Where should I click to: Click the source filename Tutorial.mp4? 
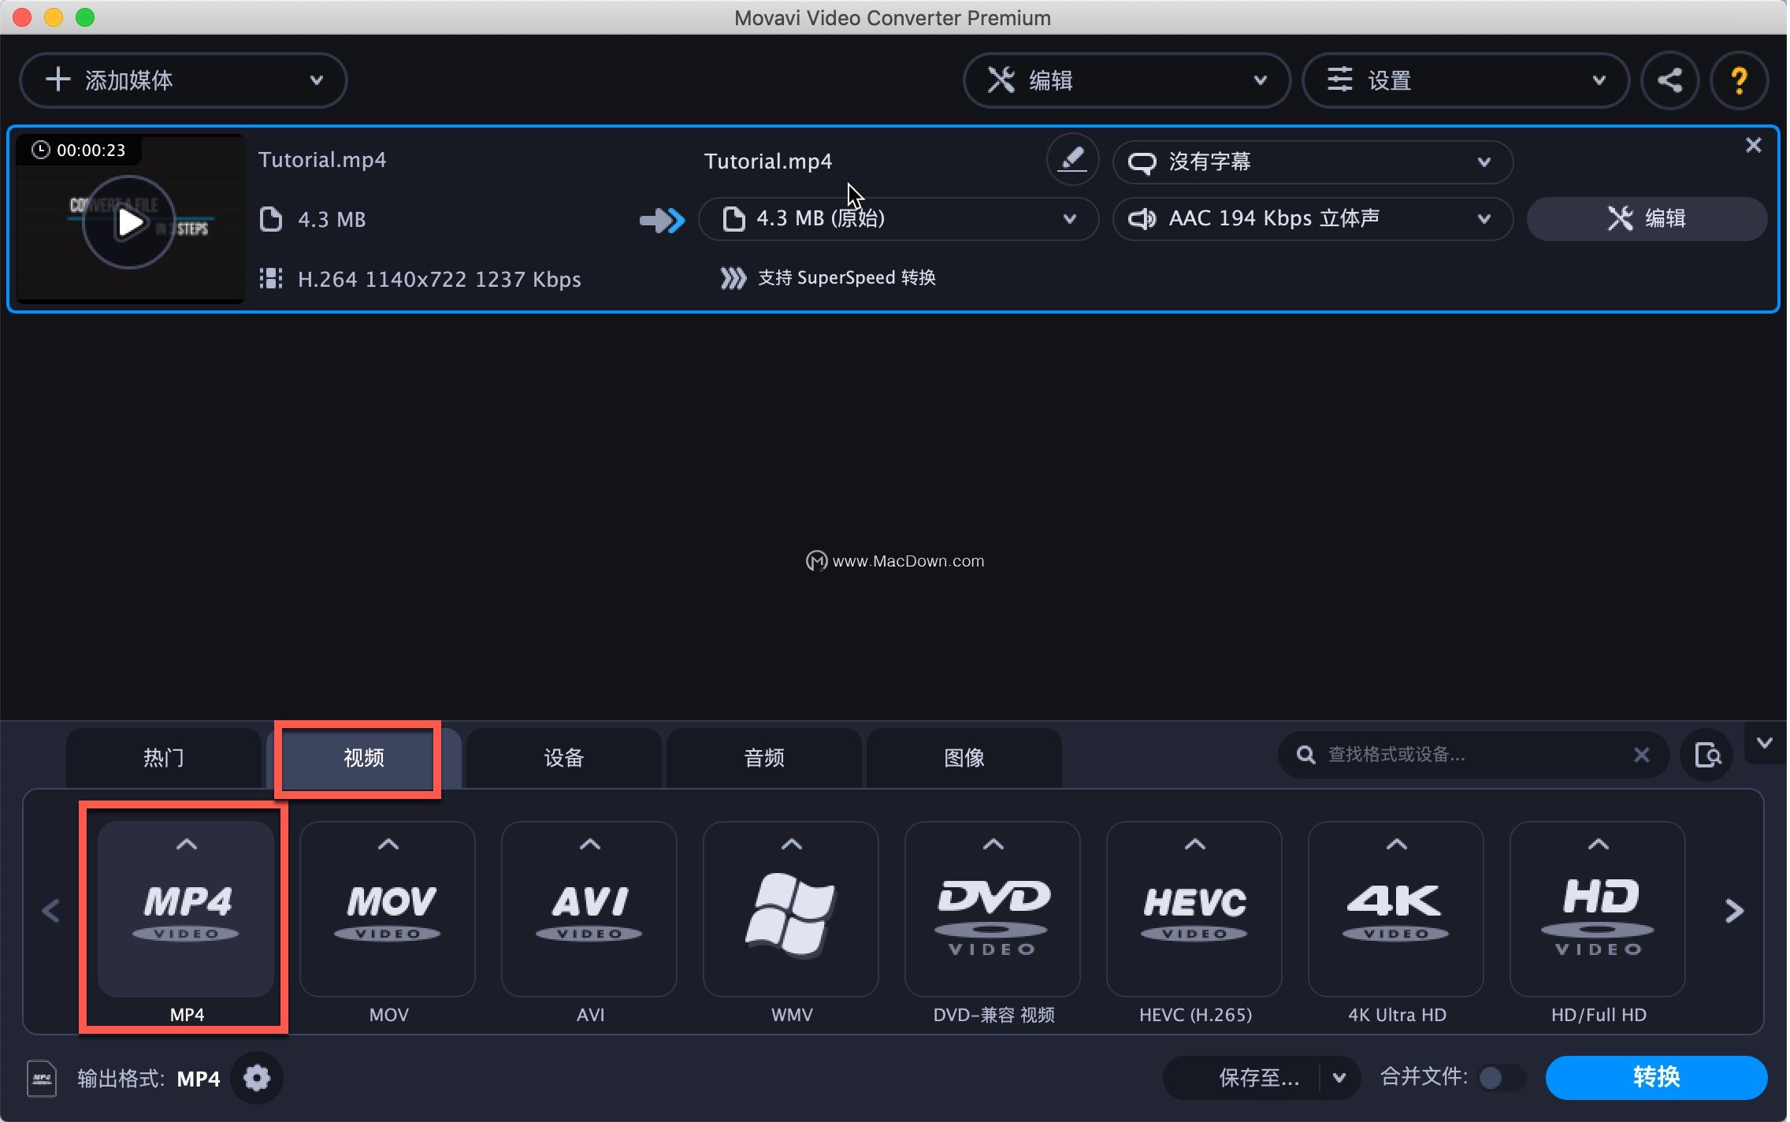point(322,160)
